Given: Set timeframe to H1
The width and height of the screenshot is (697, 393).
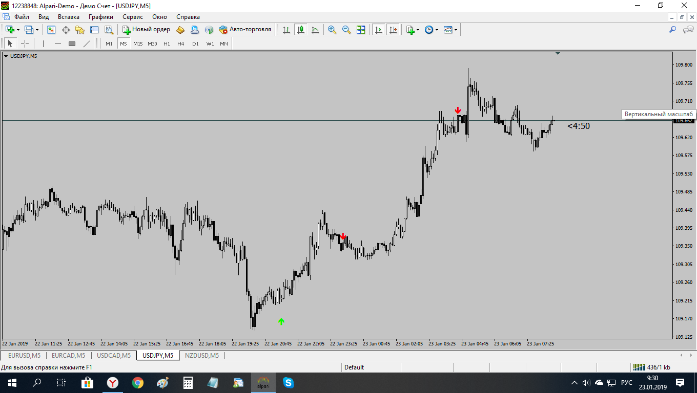Looking at the screenshot, I should tap(167, 43).
